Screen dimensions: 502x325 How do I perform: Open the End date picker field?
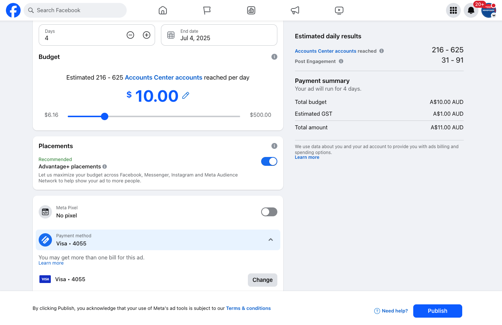[x=219, y=35]
